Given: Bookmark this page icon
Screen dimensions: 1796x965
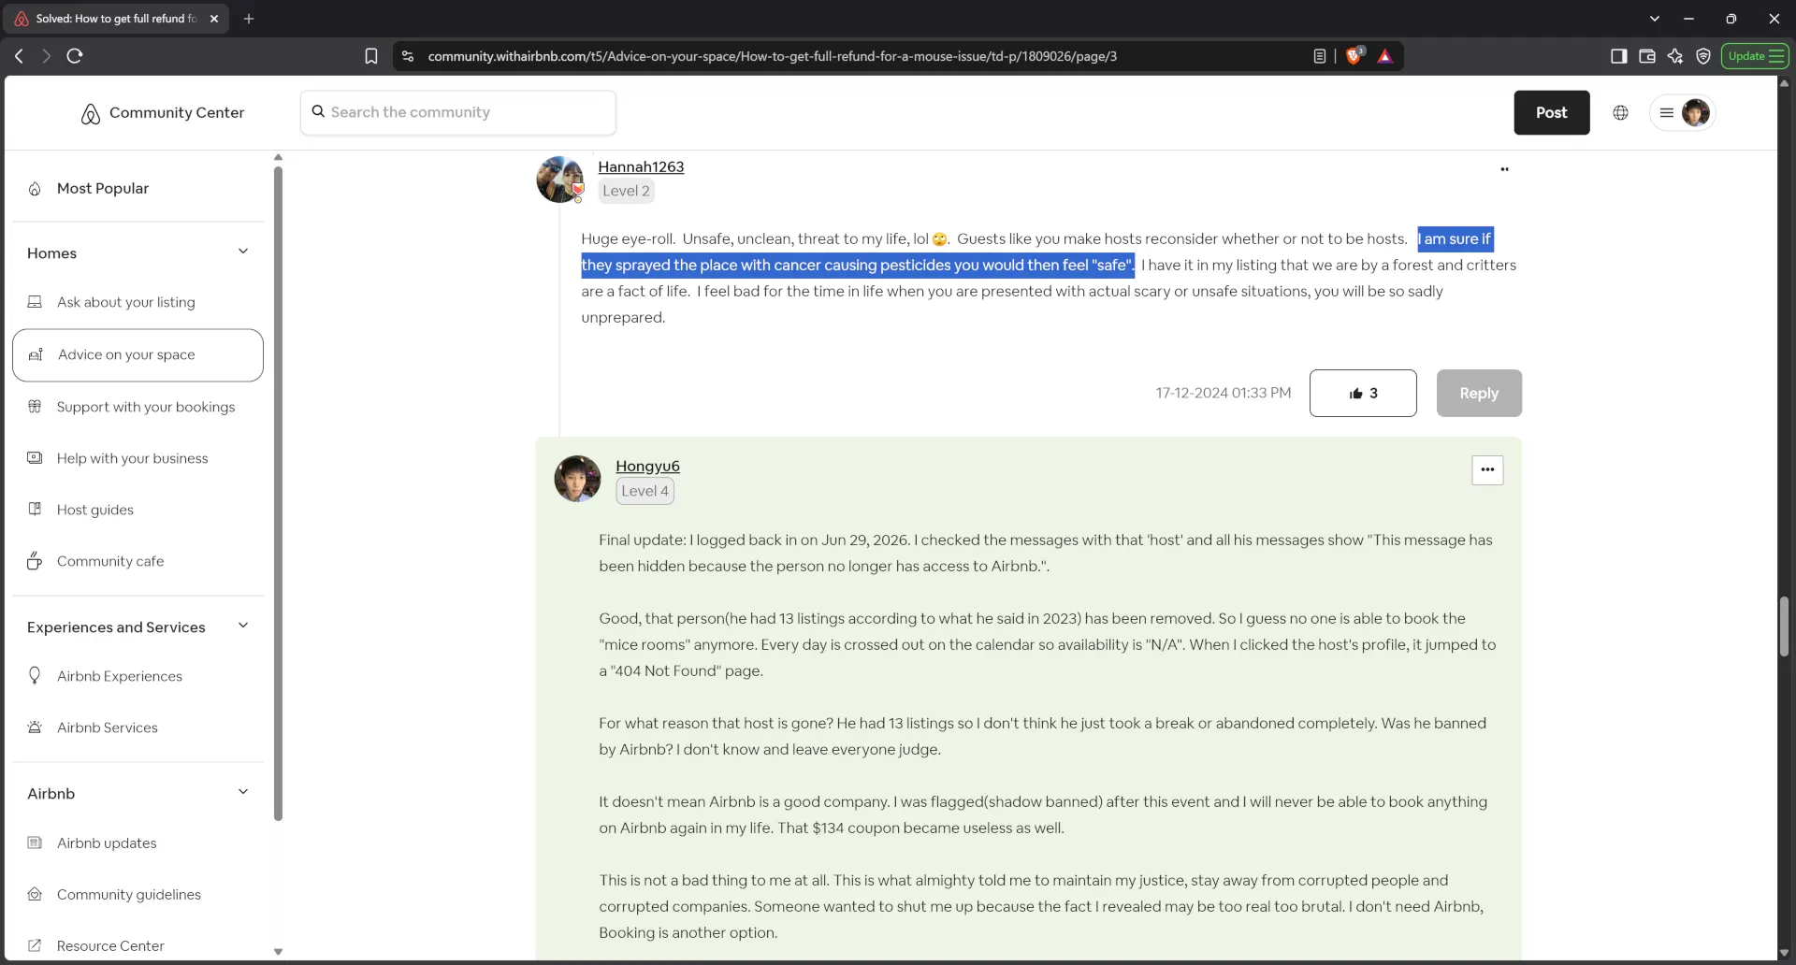Looking at the screenshot, I should 371,56.
